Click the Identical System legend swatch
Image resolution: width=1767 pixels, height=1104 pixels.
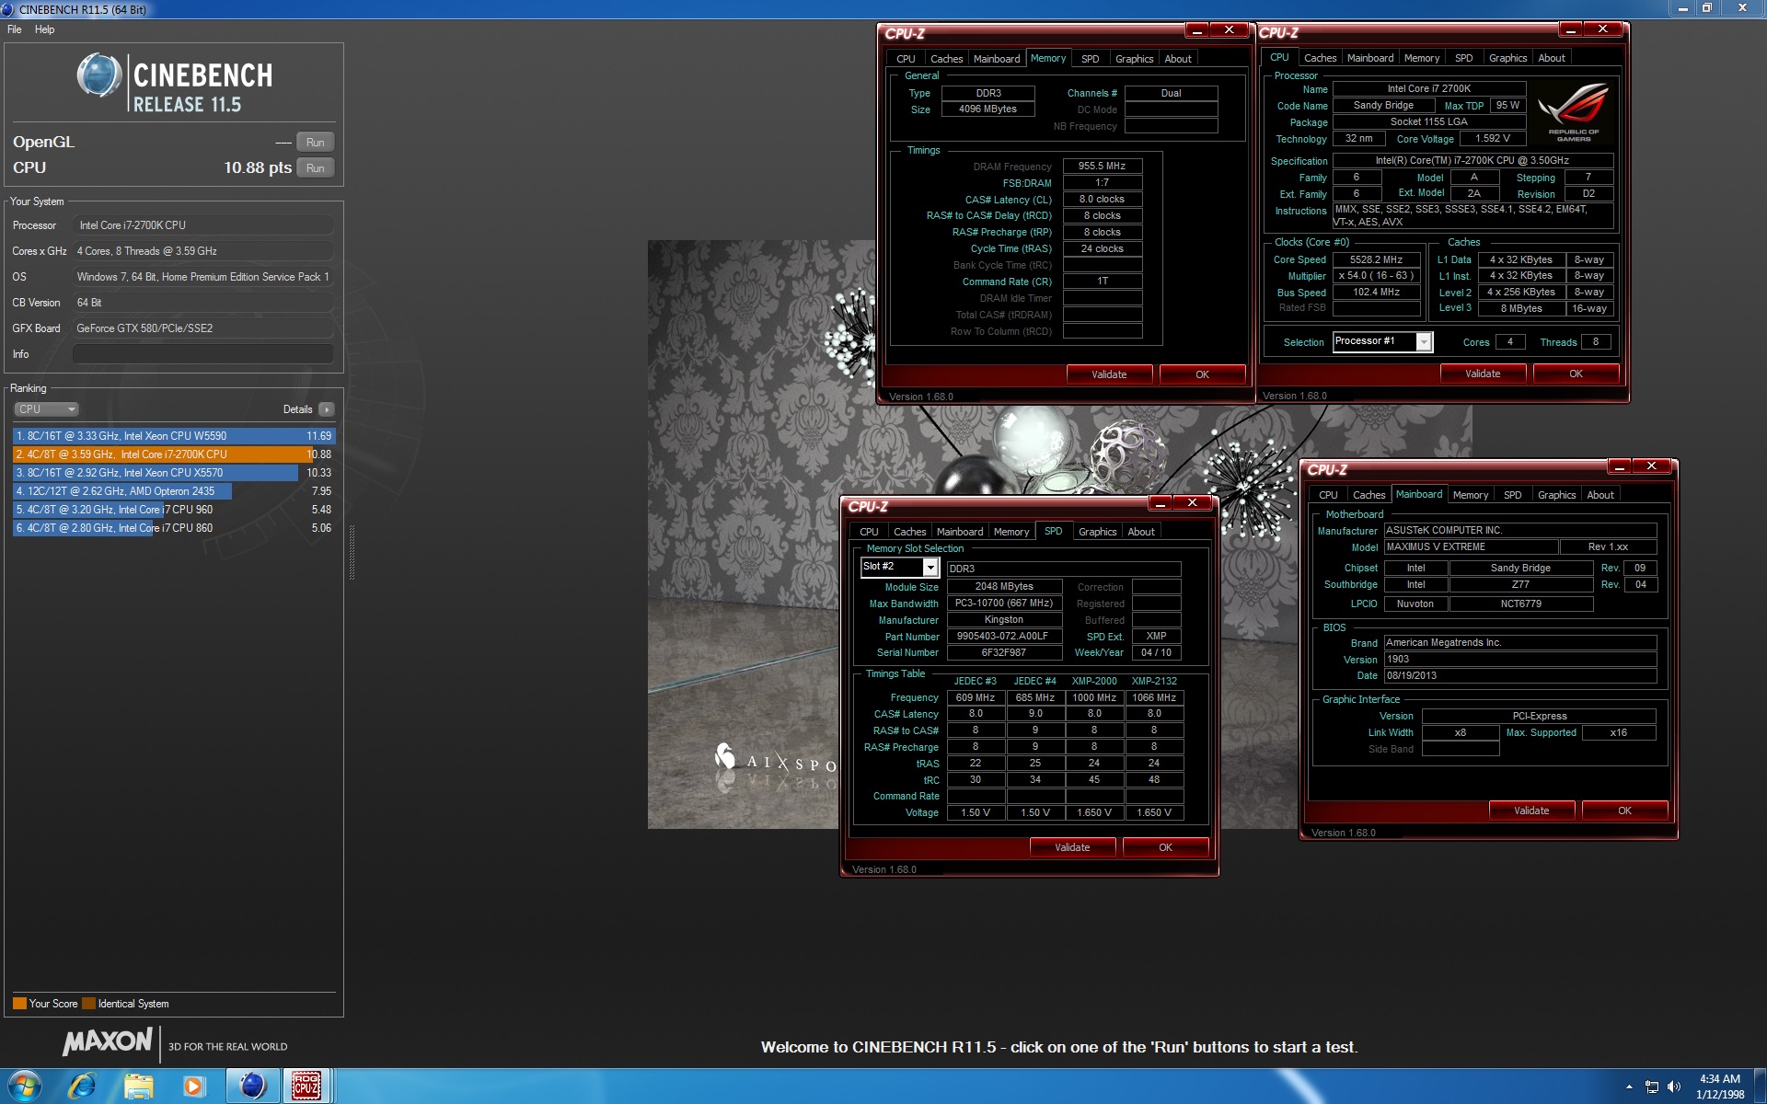tap(88, 1004)
